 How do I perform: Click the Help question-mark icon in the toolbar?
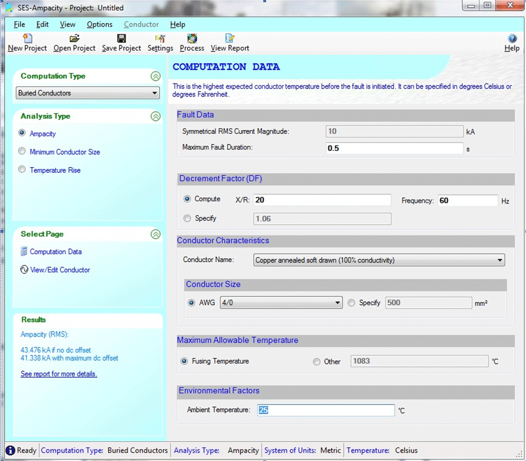tap(512, 38)
